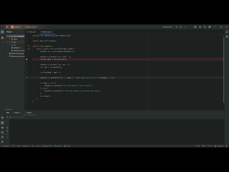The width and height of the screenshot is (229, 172).
Task: Click the inspection checkmark in the editor corner
Action: coord(223,36)
